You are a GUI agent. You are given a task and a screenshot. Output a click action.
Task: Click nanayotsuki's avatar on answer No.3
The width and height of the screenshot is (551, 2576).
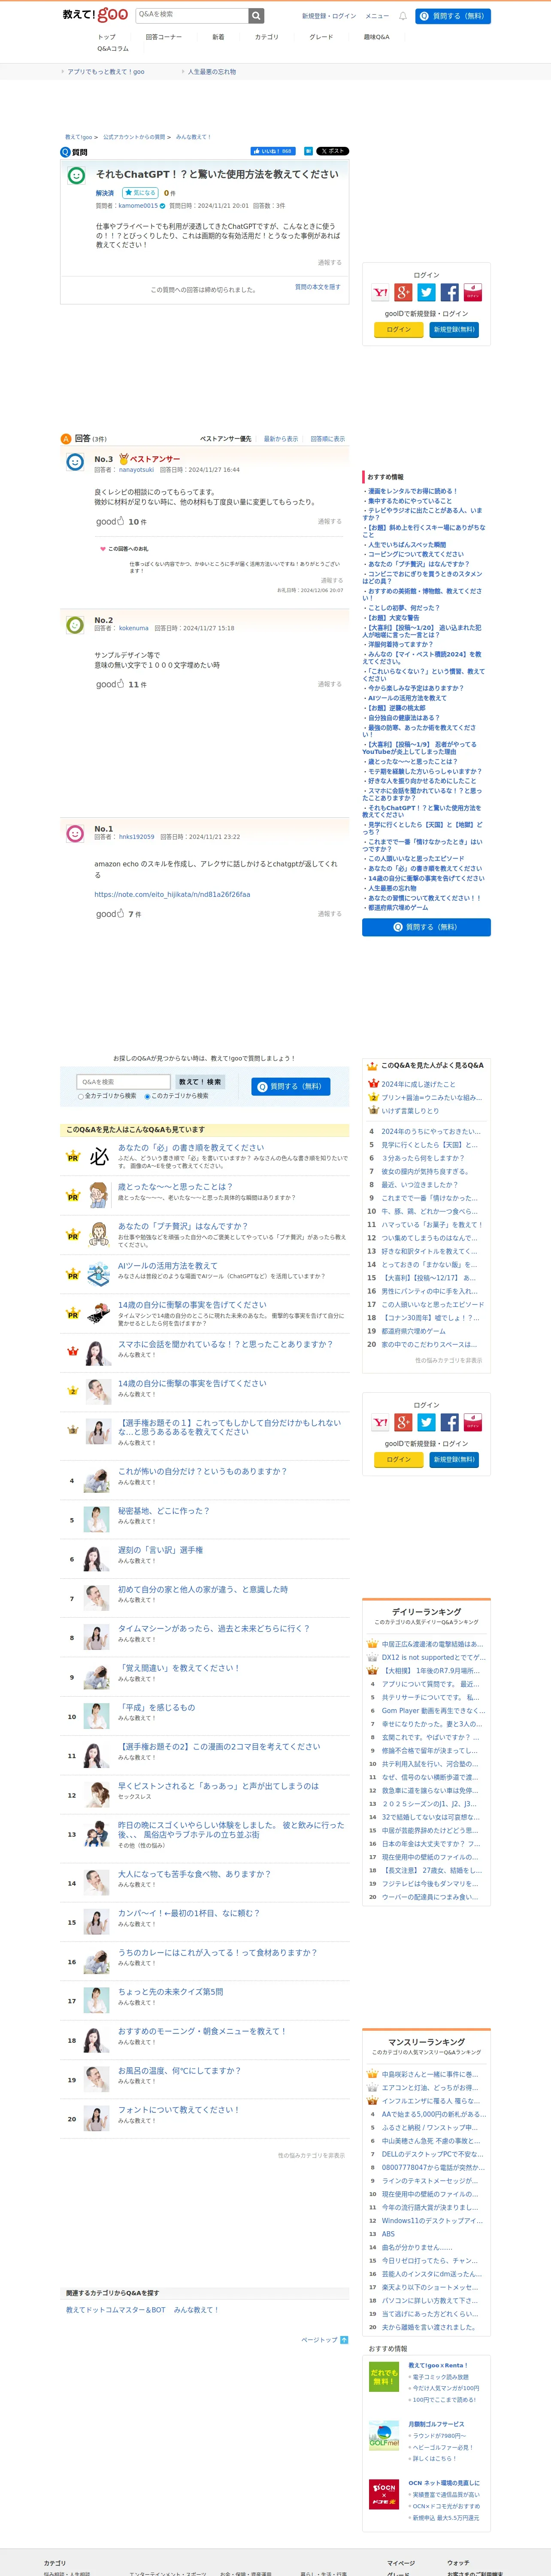(x=75, y=462)
